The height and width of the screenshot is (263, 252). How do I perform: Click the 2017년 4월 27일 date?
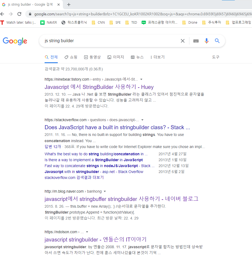coord(172,154)
